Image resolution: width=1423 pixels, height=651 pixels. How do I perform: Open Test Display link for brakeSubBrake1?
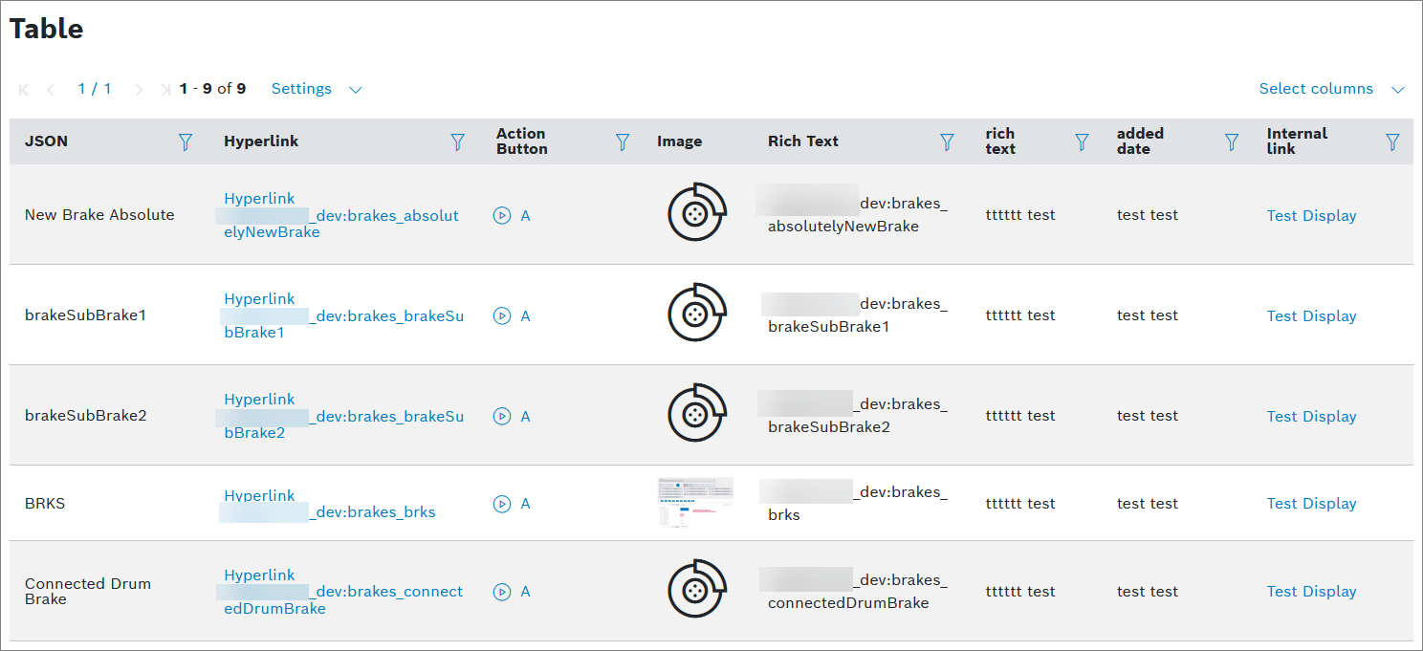1311,316
